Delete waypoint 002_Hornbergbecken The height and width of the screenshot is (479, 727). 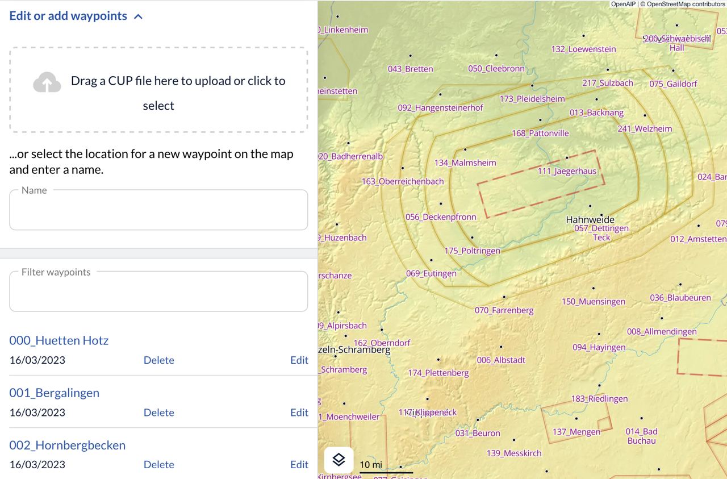[x=159, y=465]
